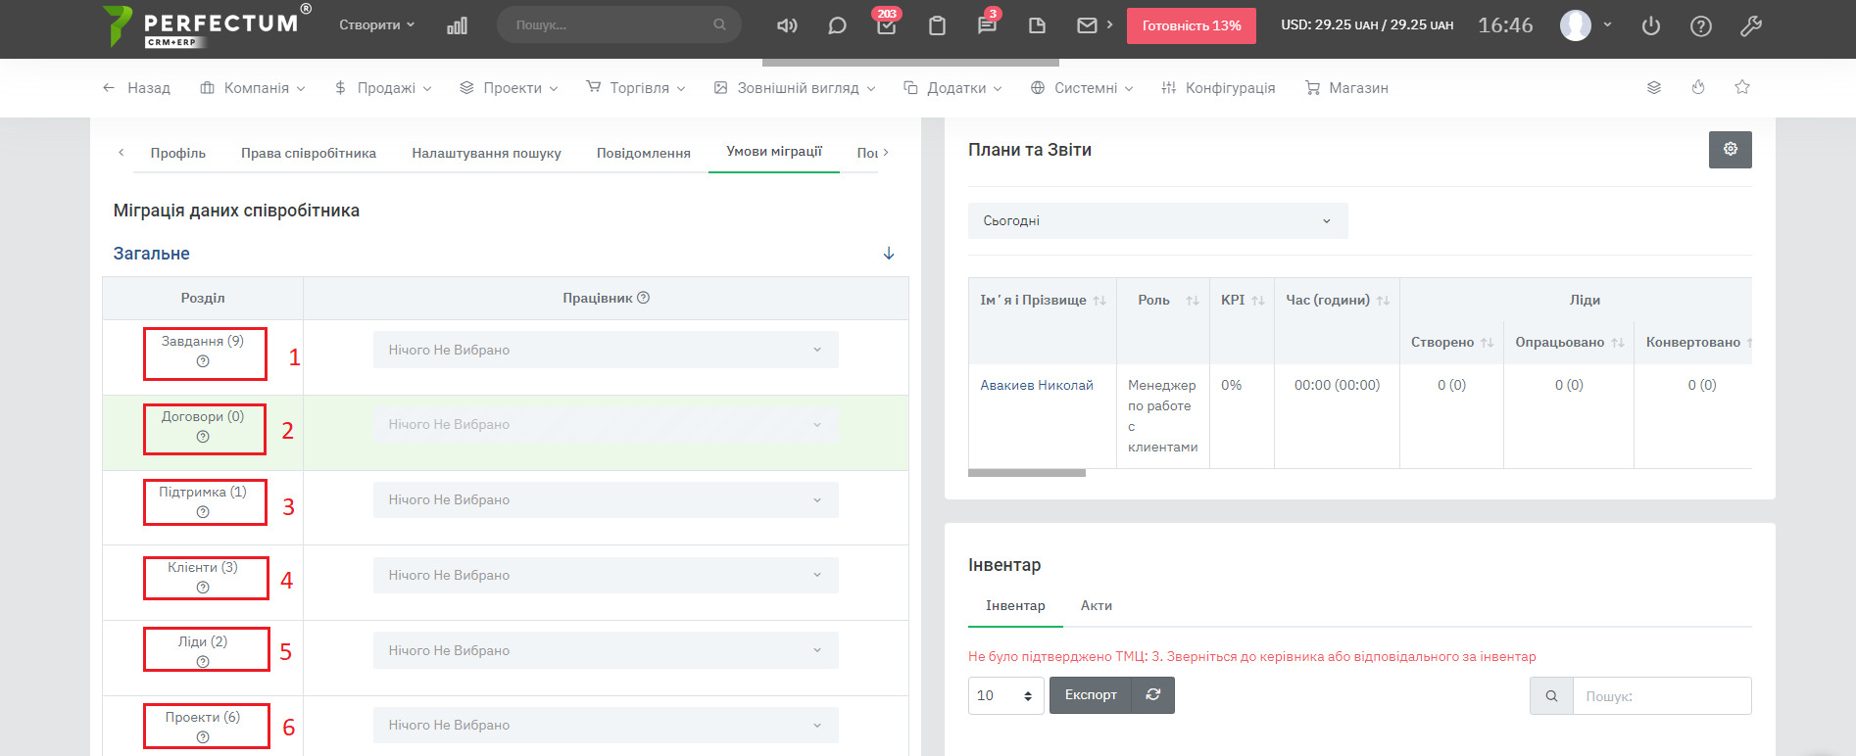Open the Сьогодні period dropdown

(x=1157, y=221)
